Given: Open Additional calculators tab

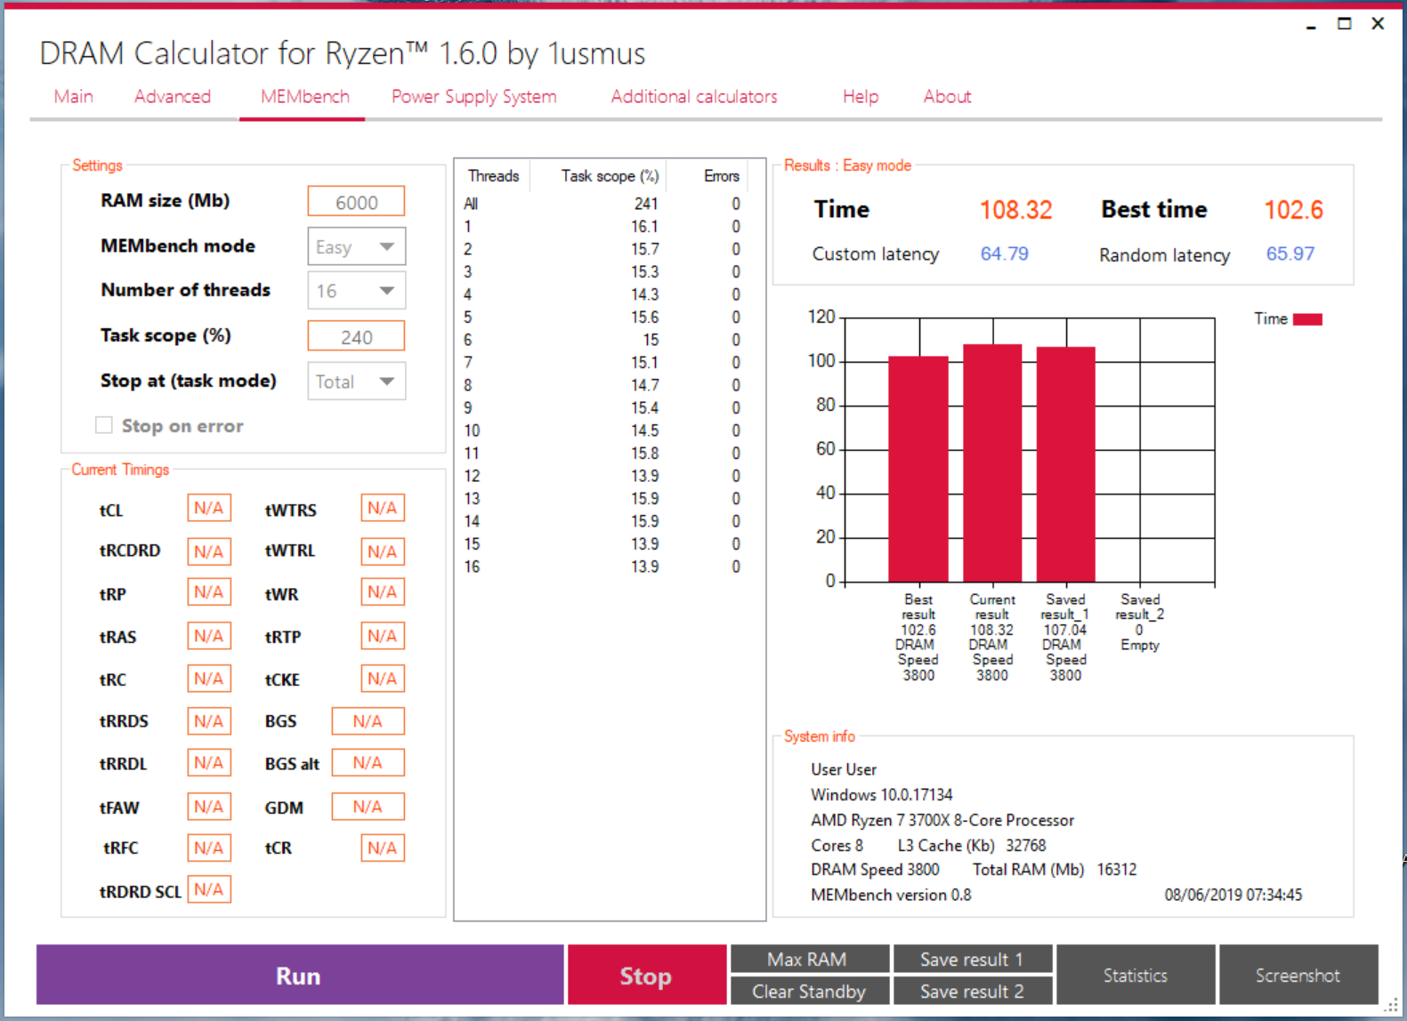Looking at the screenshot, I should [694, 96].
